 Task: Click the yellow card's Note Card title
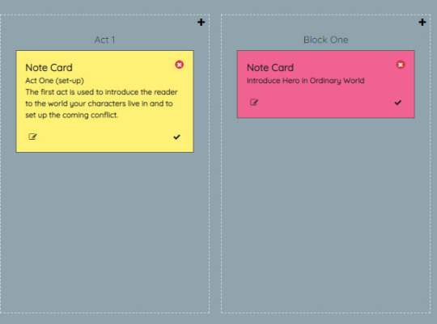tap(49, 68)
